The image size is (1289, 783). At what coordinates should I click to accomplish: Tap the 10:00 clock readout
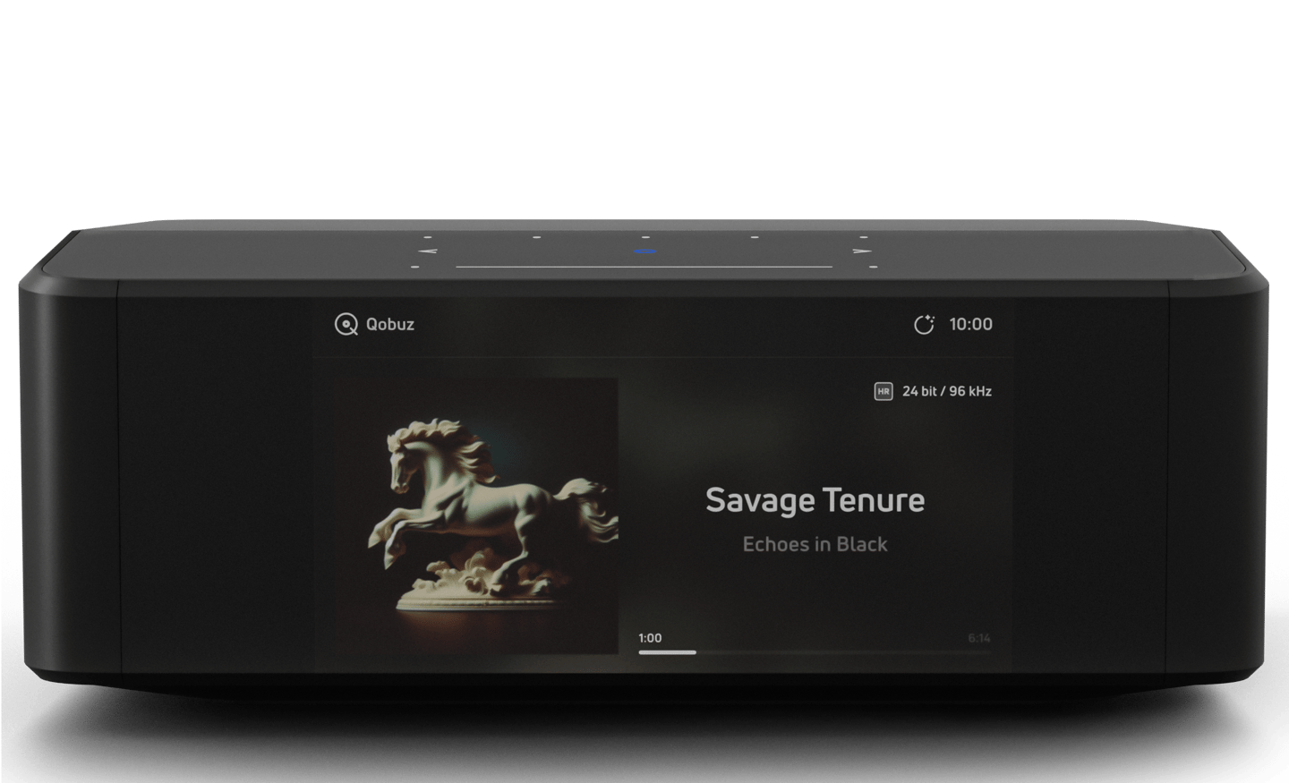971,324
